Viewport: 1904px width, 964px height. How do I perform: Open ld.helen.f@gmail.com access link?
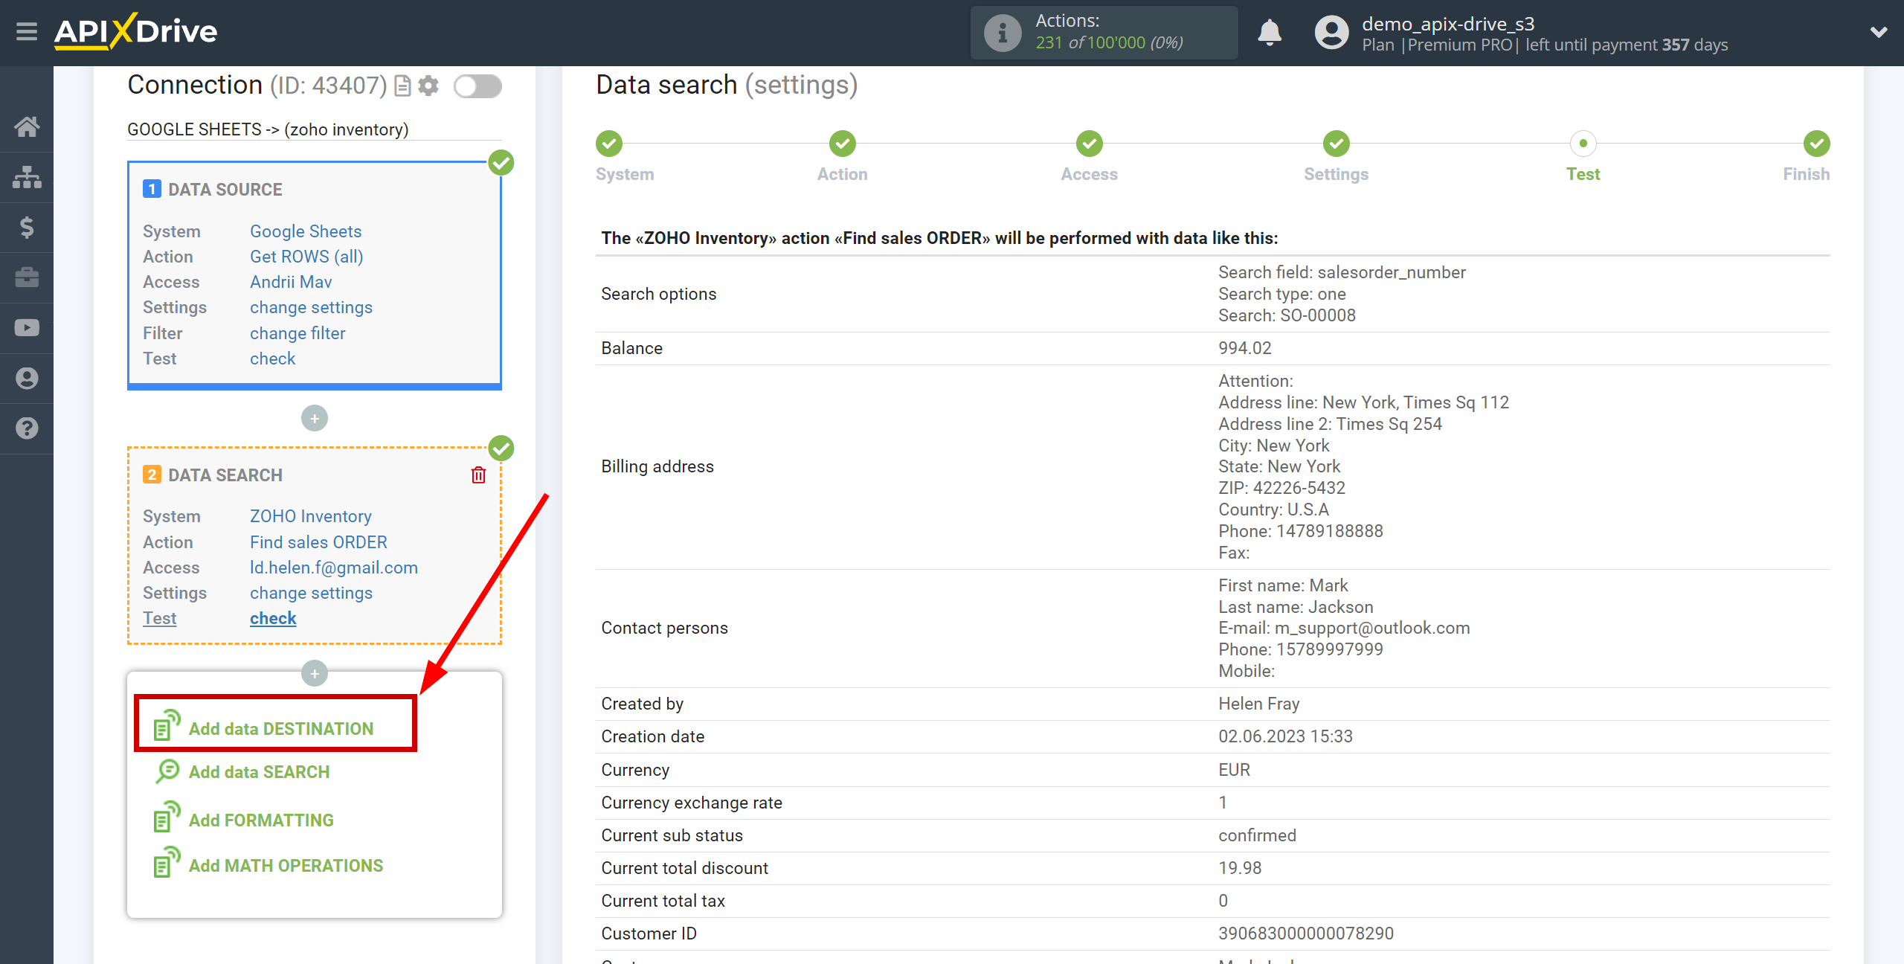[x=333, y=568]
